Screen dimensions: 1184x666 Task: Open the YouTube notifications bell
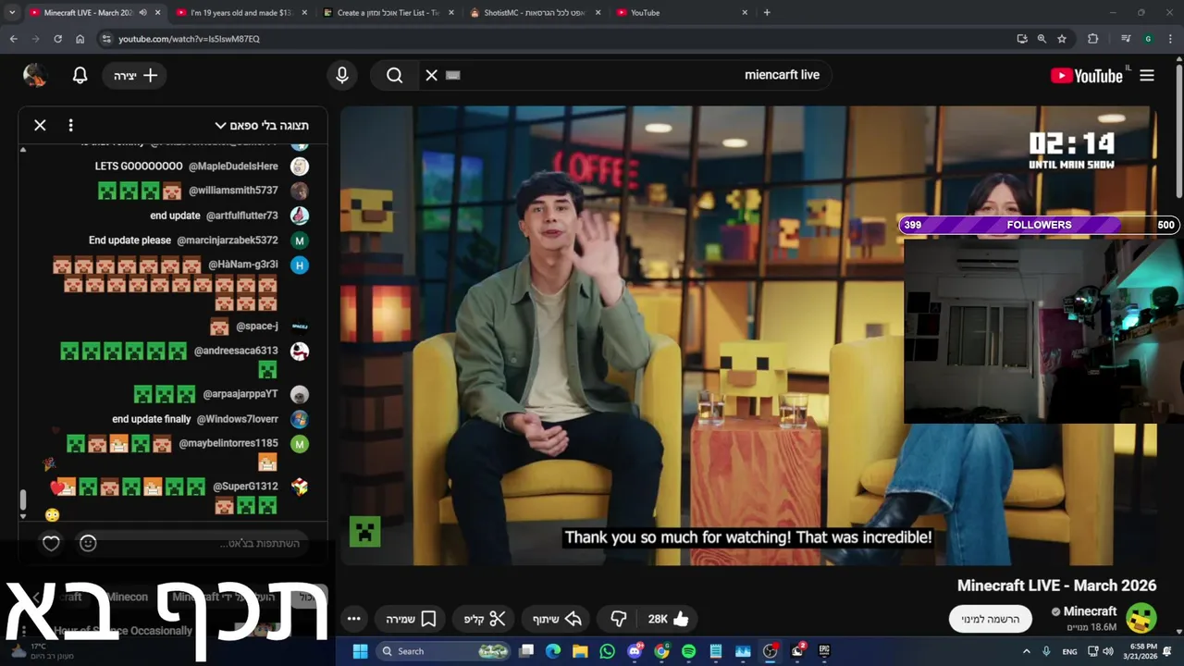[80, 76]
